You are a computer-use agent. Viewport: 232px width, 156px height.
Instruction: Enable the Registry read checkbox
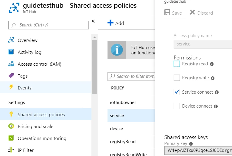coord(177,64)
